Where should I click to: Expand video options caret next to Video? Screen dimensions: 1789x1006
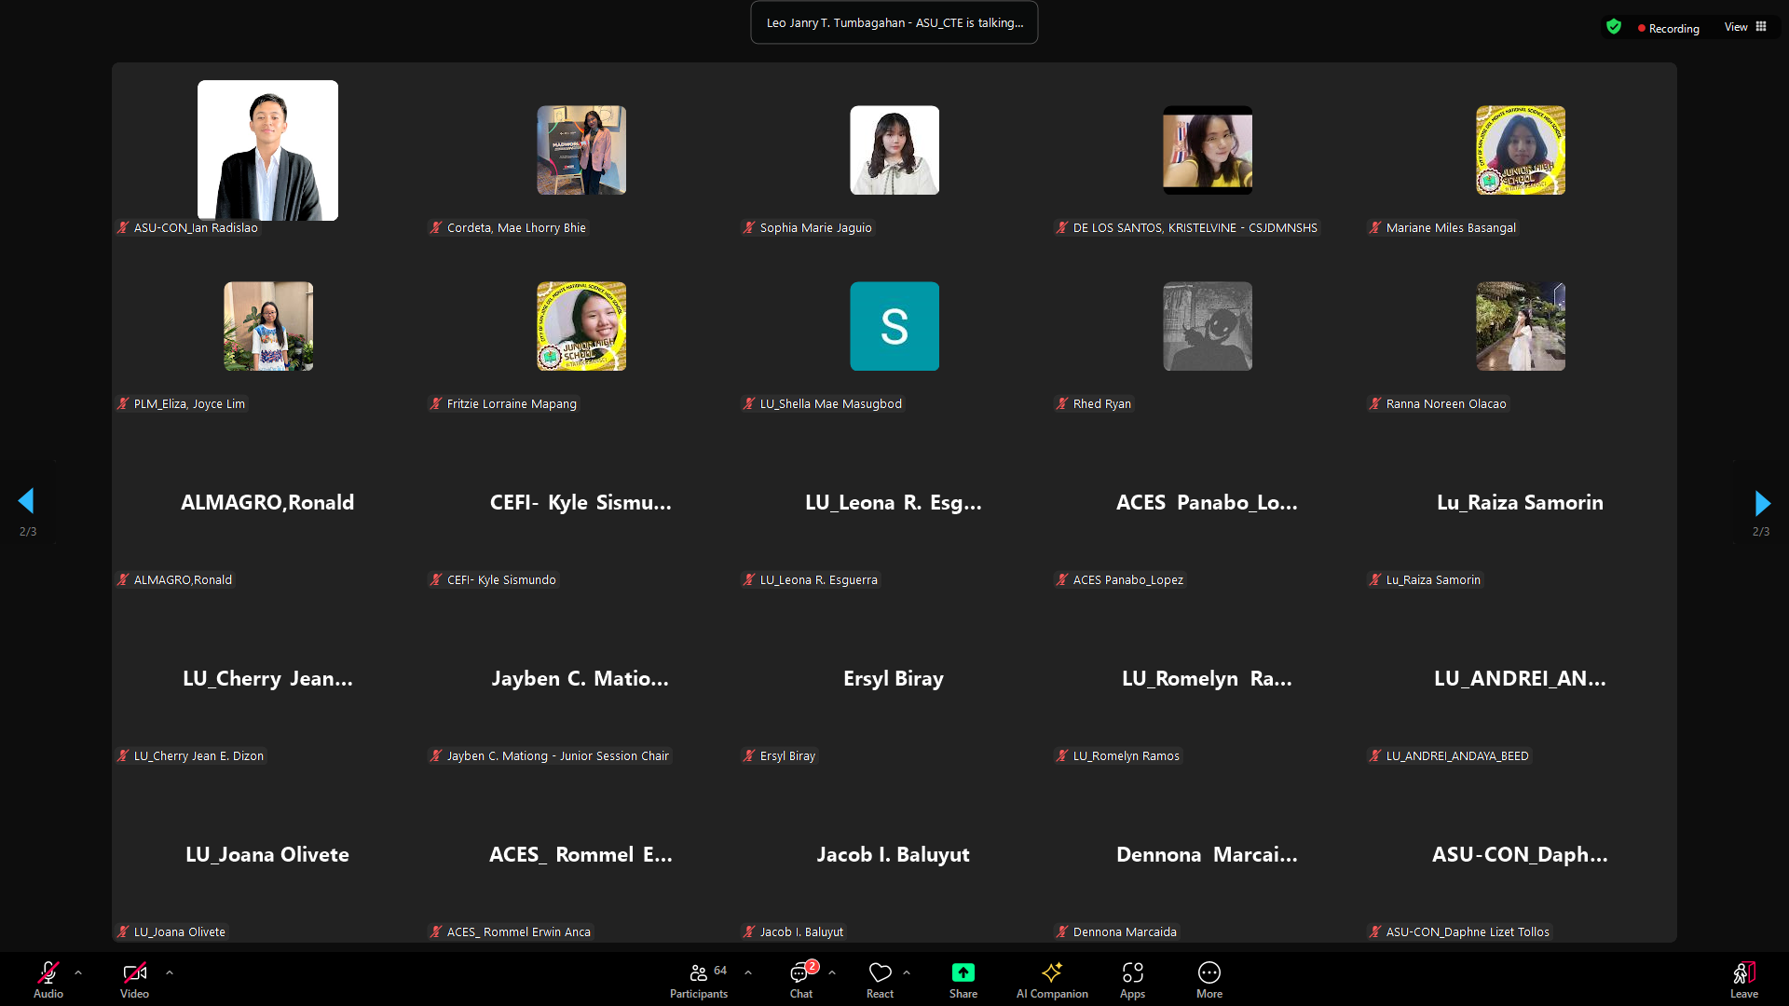[x=170, y=972]
